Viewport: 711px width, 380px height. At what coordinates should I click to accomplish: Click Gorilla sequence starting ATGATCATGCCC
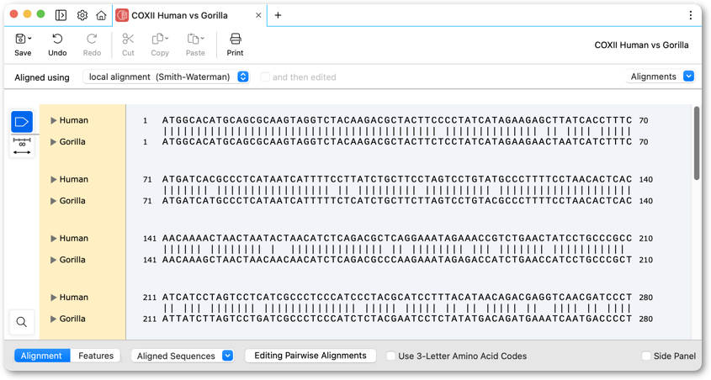(x=397, y=201)
